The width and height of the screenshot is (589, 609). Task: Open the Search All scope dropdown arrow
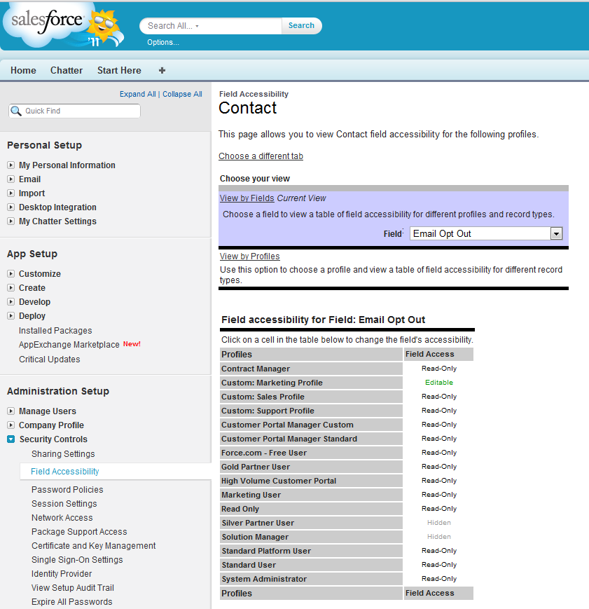pos(198,26)
